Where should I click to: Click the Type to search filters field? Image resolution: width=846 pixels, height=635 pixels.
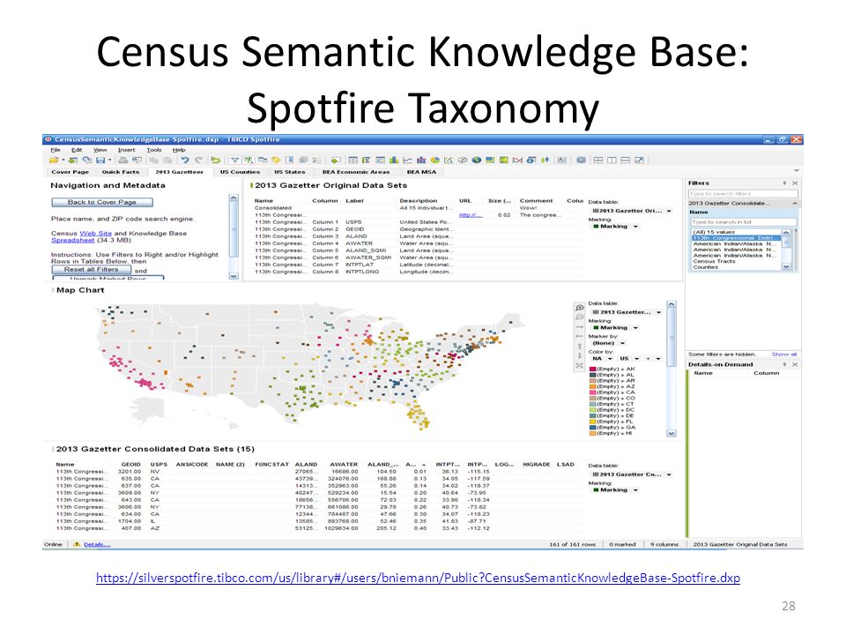[743, 193]
